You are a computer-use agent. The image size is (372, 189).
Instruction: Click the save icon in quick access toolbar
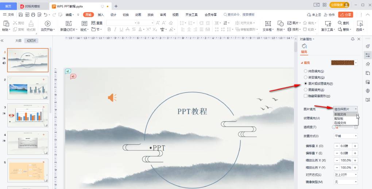(x=21, y=15)
